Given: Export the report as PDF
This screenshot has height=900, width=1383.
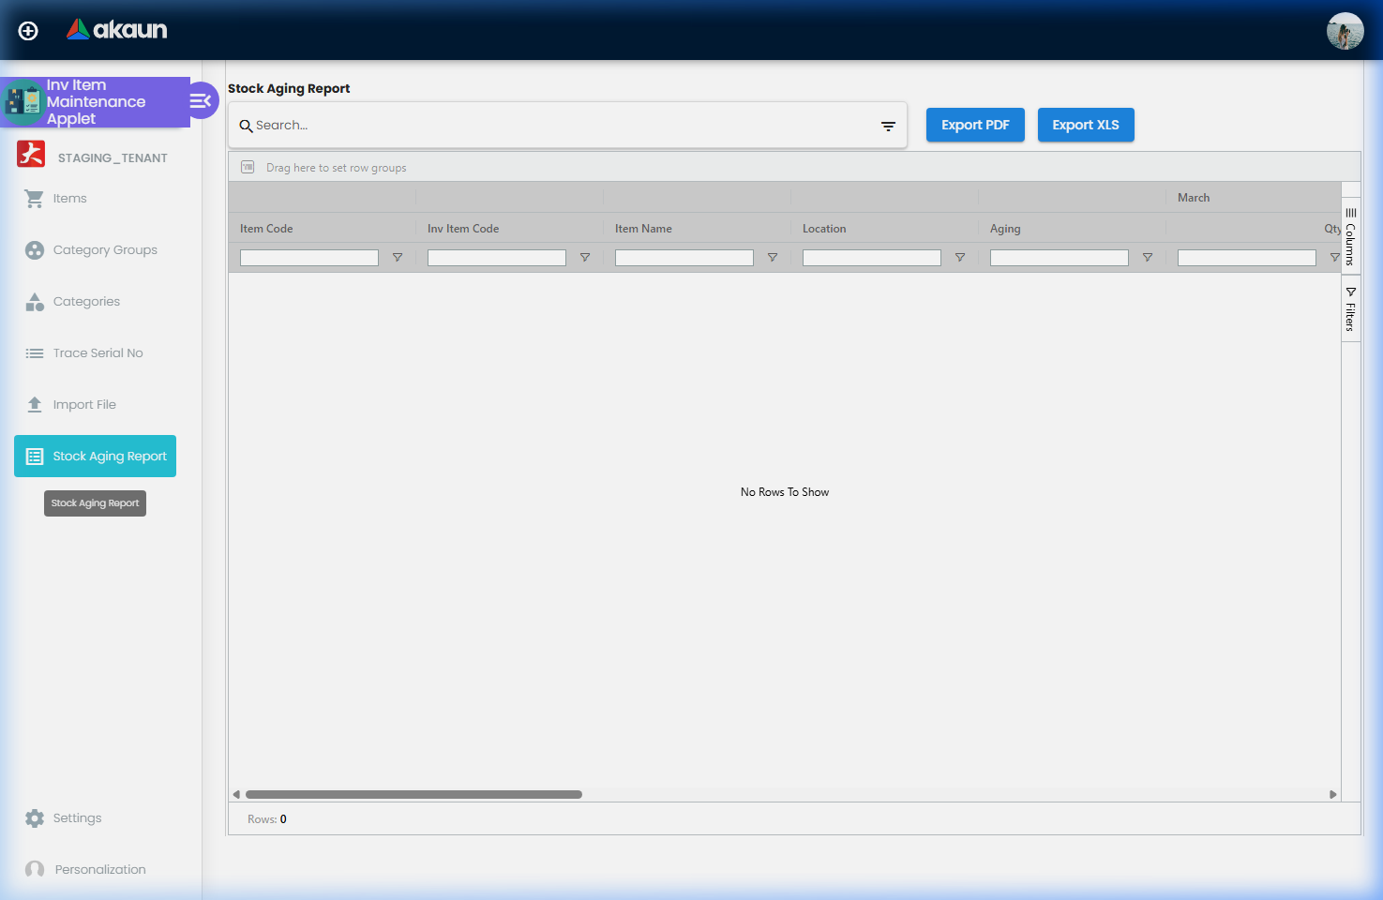Looking at the screenshot, I should [x=975, y=125].
